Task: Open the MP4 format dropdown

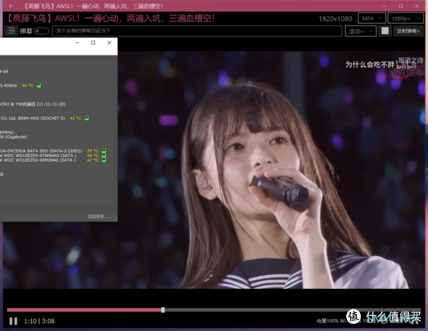Action: 372,18
